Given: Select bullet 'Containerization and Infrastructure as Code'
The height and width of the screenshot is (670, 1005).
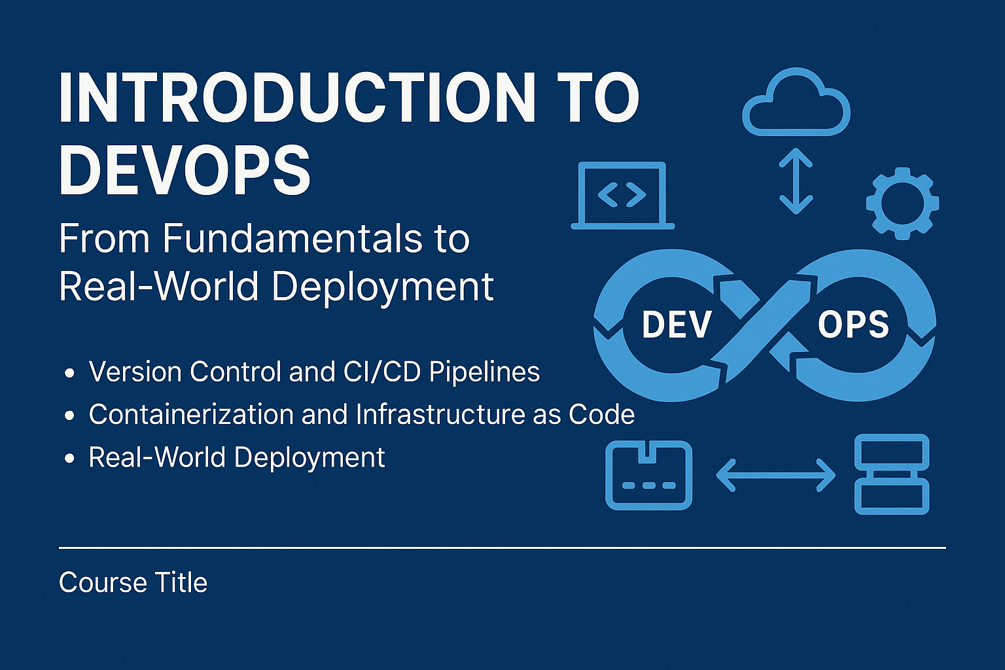Looking at the screenshot, I should (362, 414).
